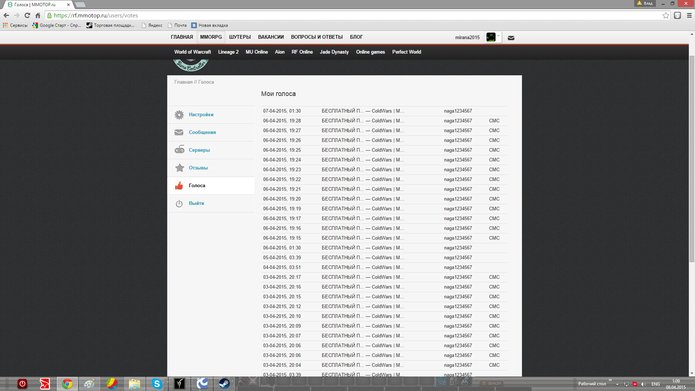Open the Google Старт bookmark
695x391 pixels.
click(57, 25)
